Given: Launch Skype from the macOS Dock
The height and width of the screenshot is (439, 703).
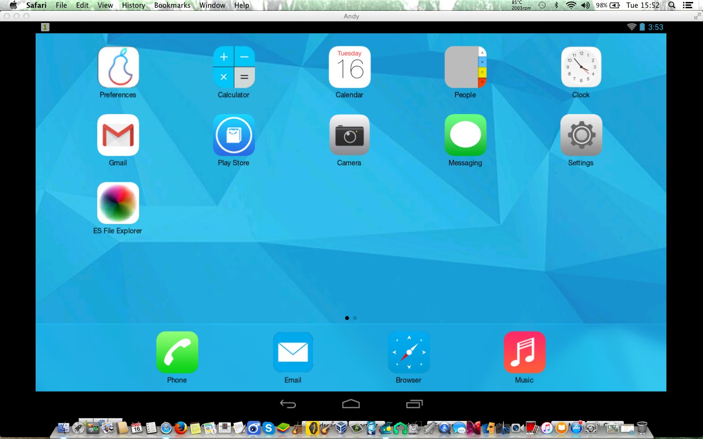Looking at the screenshot, I should click(268, 428).
